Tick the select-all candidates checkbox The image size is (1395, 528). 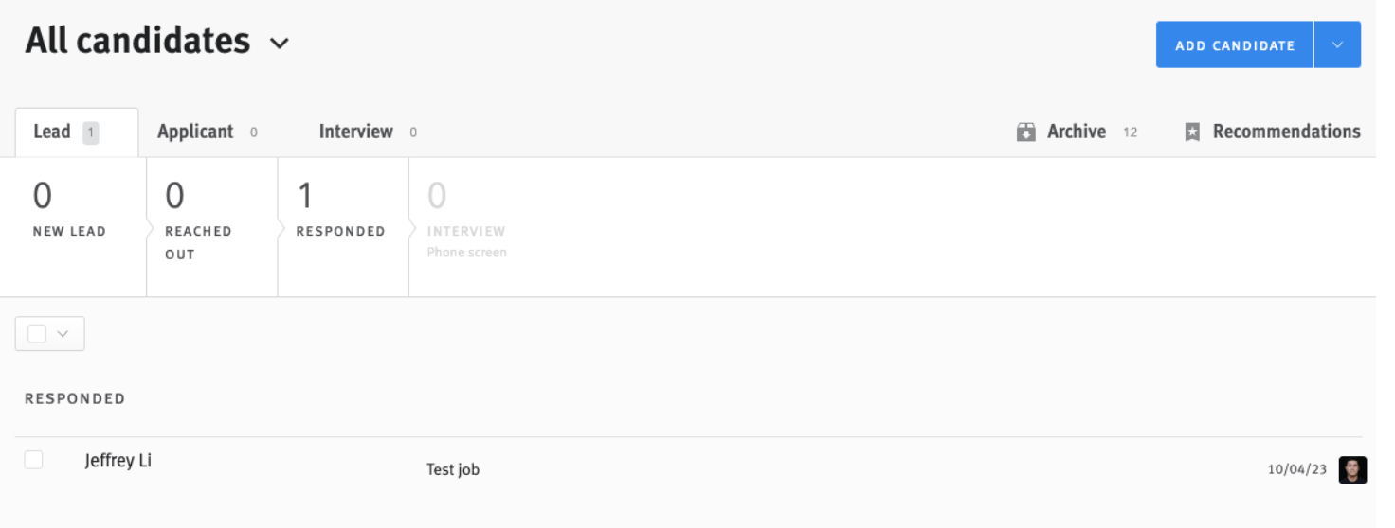[x=38, y=334]
